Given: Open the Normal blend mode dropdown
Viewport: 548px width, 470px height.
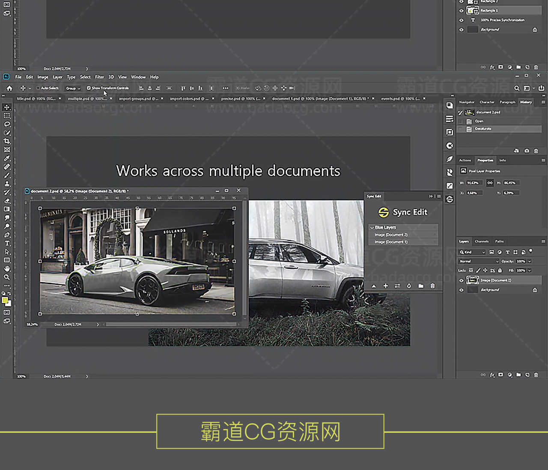Looking at the screenshot, I should tap(479, 261).
